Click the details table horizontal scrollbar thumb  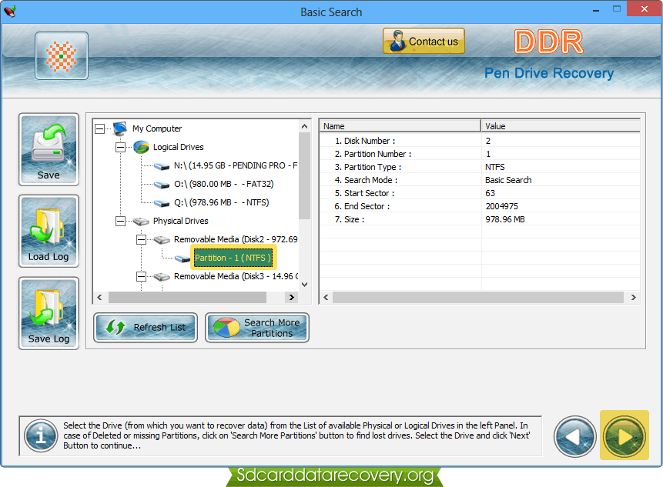coord(477,297)
